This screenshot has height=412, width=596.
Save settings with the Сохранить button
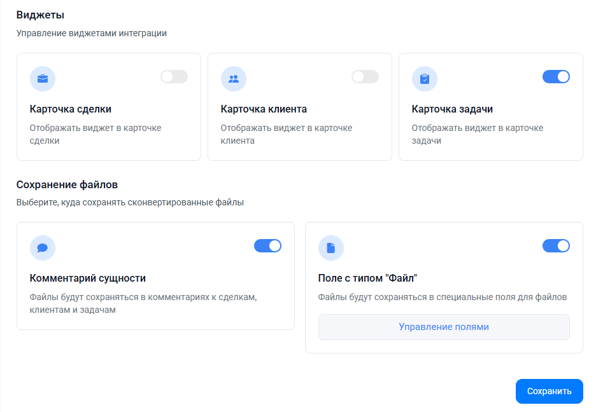pos(550,391)
